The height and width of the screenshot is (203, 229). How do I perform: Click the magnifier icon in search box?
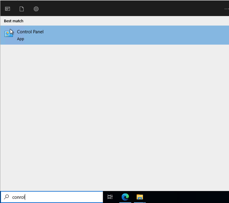pyautogui.click(x=7, y=197)
